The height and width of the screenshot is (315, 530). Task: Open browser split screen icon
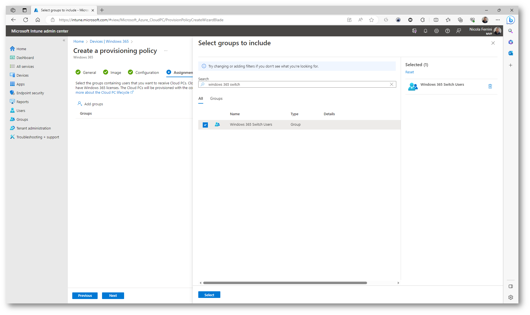tap(436, 20)
